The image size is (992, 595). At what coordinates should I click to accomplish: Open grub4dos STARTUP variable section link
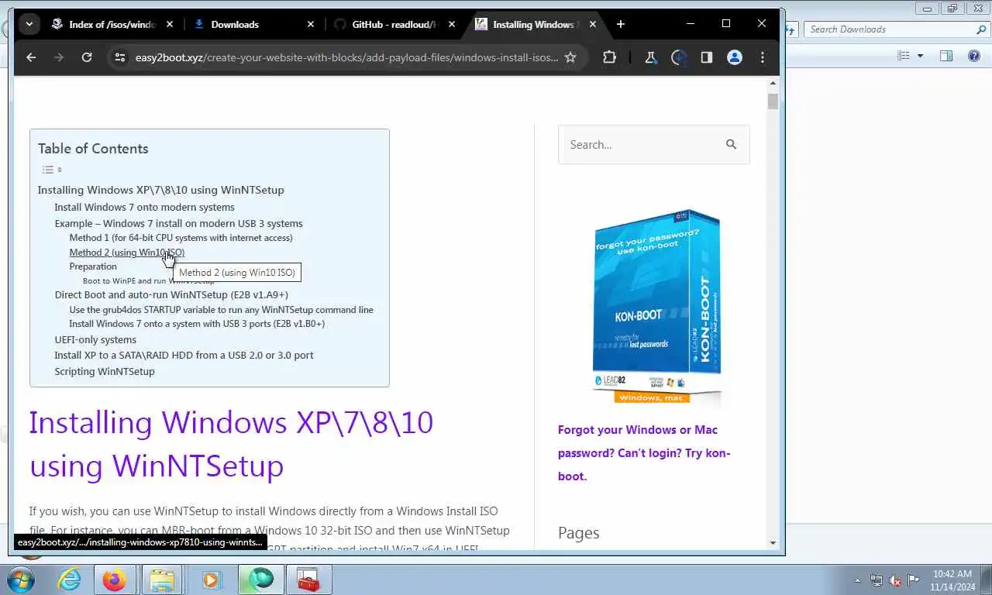pos(221,310)
